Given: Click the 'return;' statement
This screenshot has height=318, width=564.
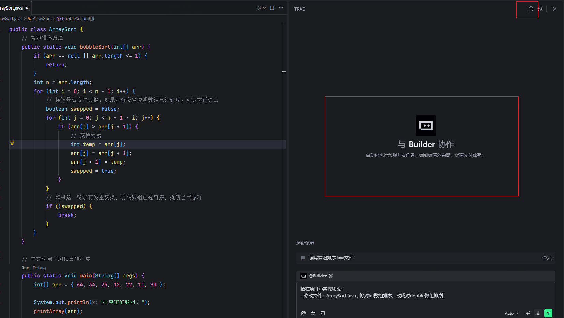Looking at the screenshot, I should pos(57,65).
